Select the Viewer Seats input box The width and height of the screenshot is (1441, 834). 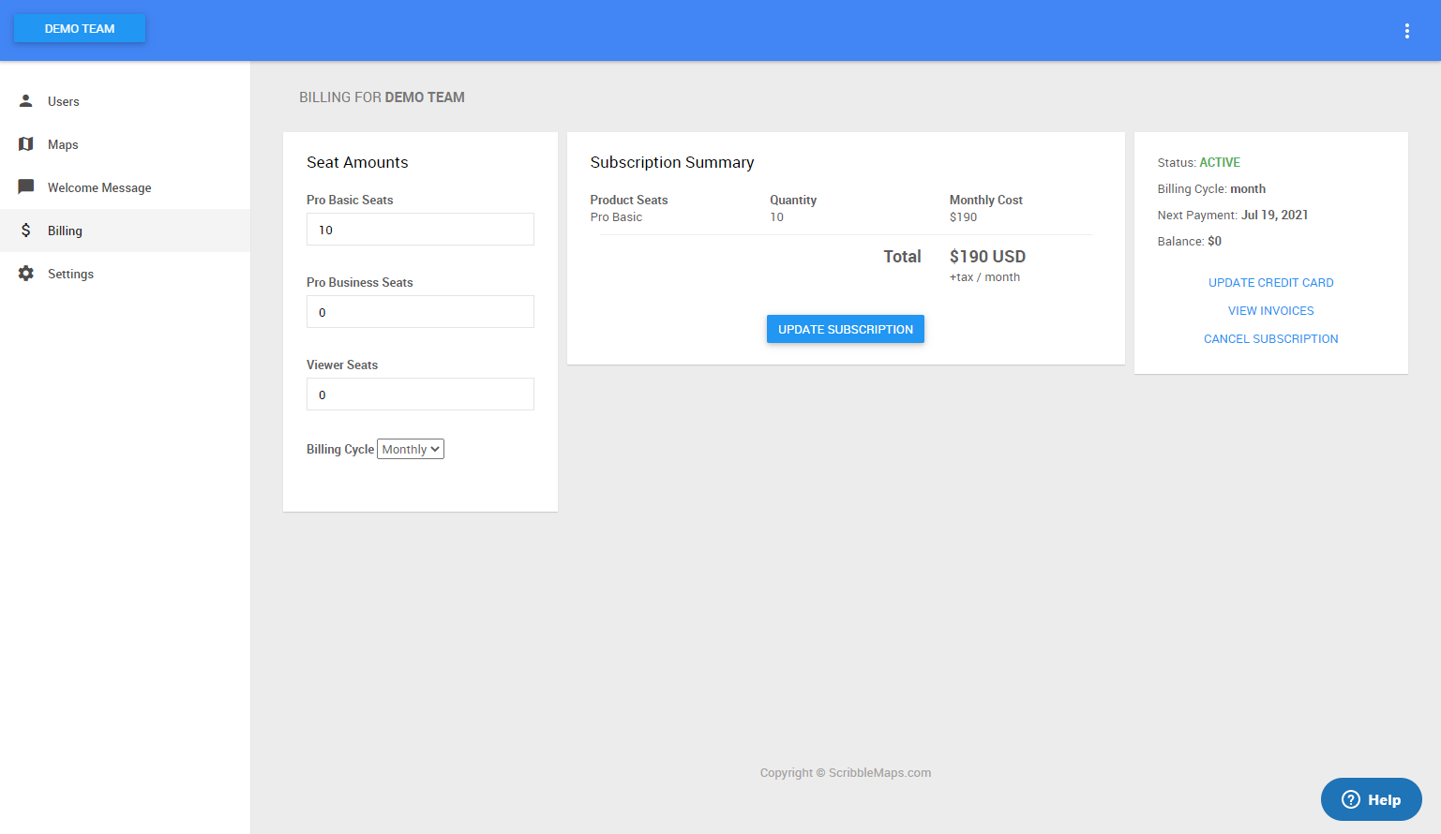coord(420,395)
